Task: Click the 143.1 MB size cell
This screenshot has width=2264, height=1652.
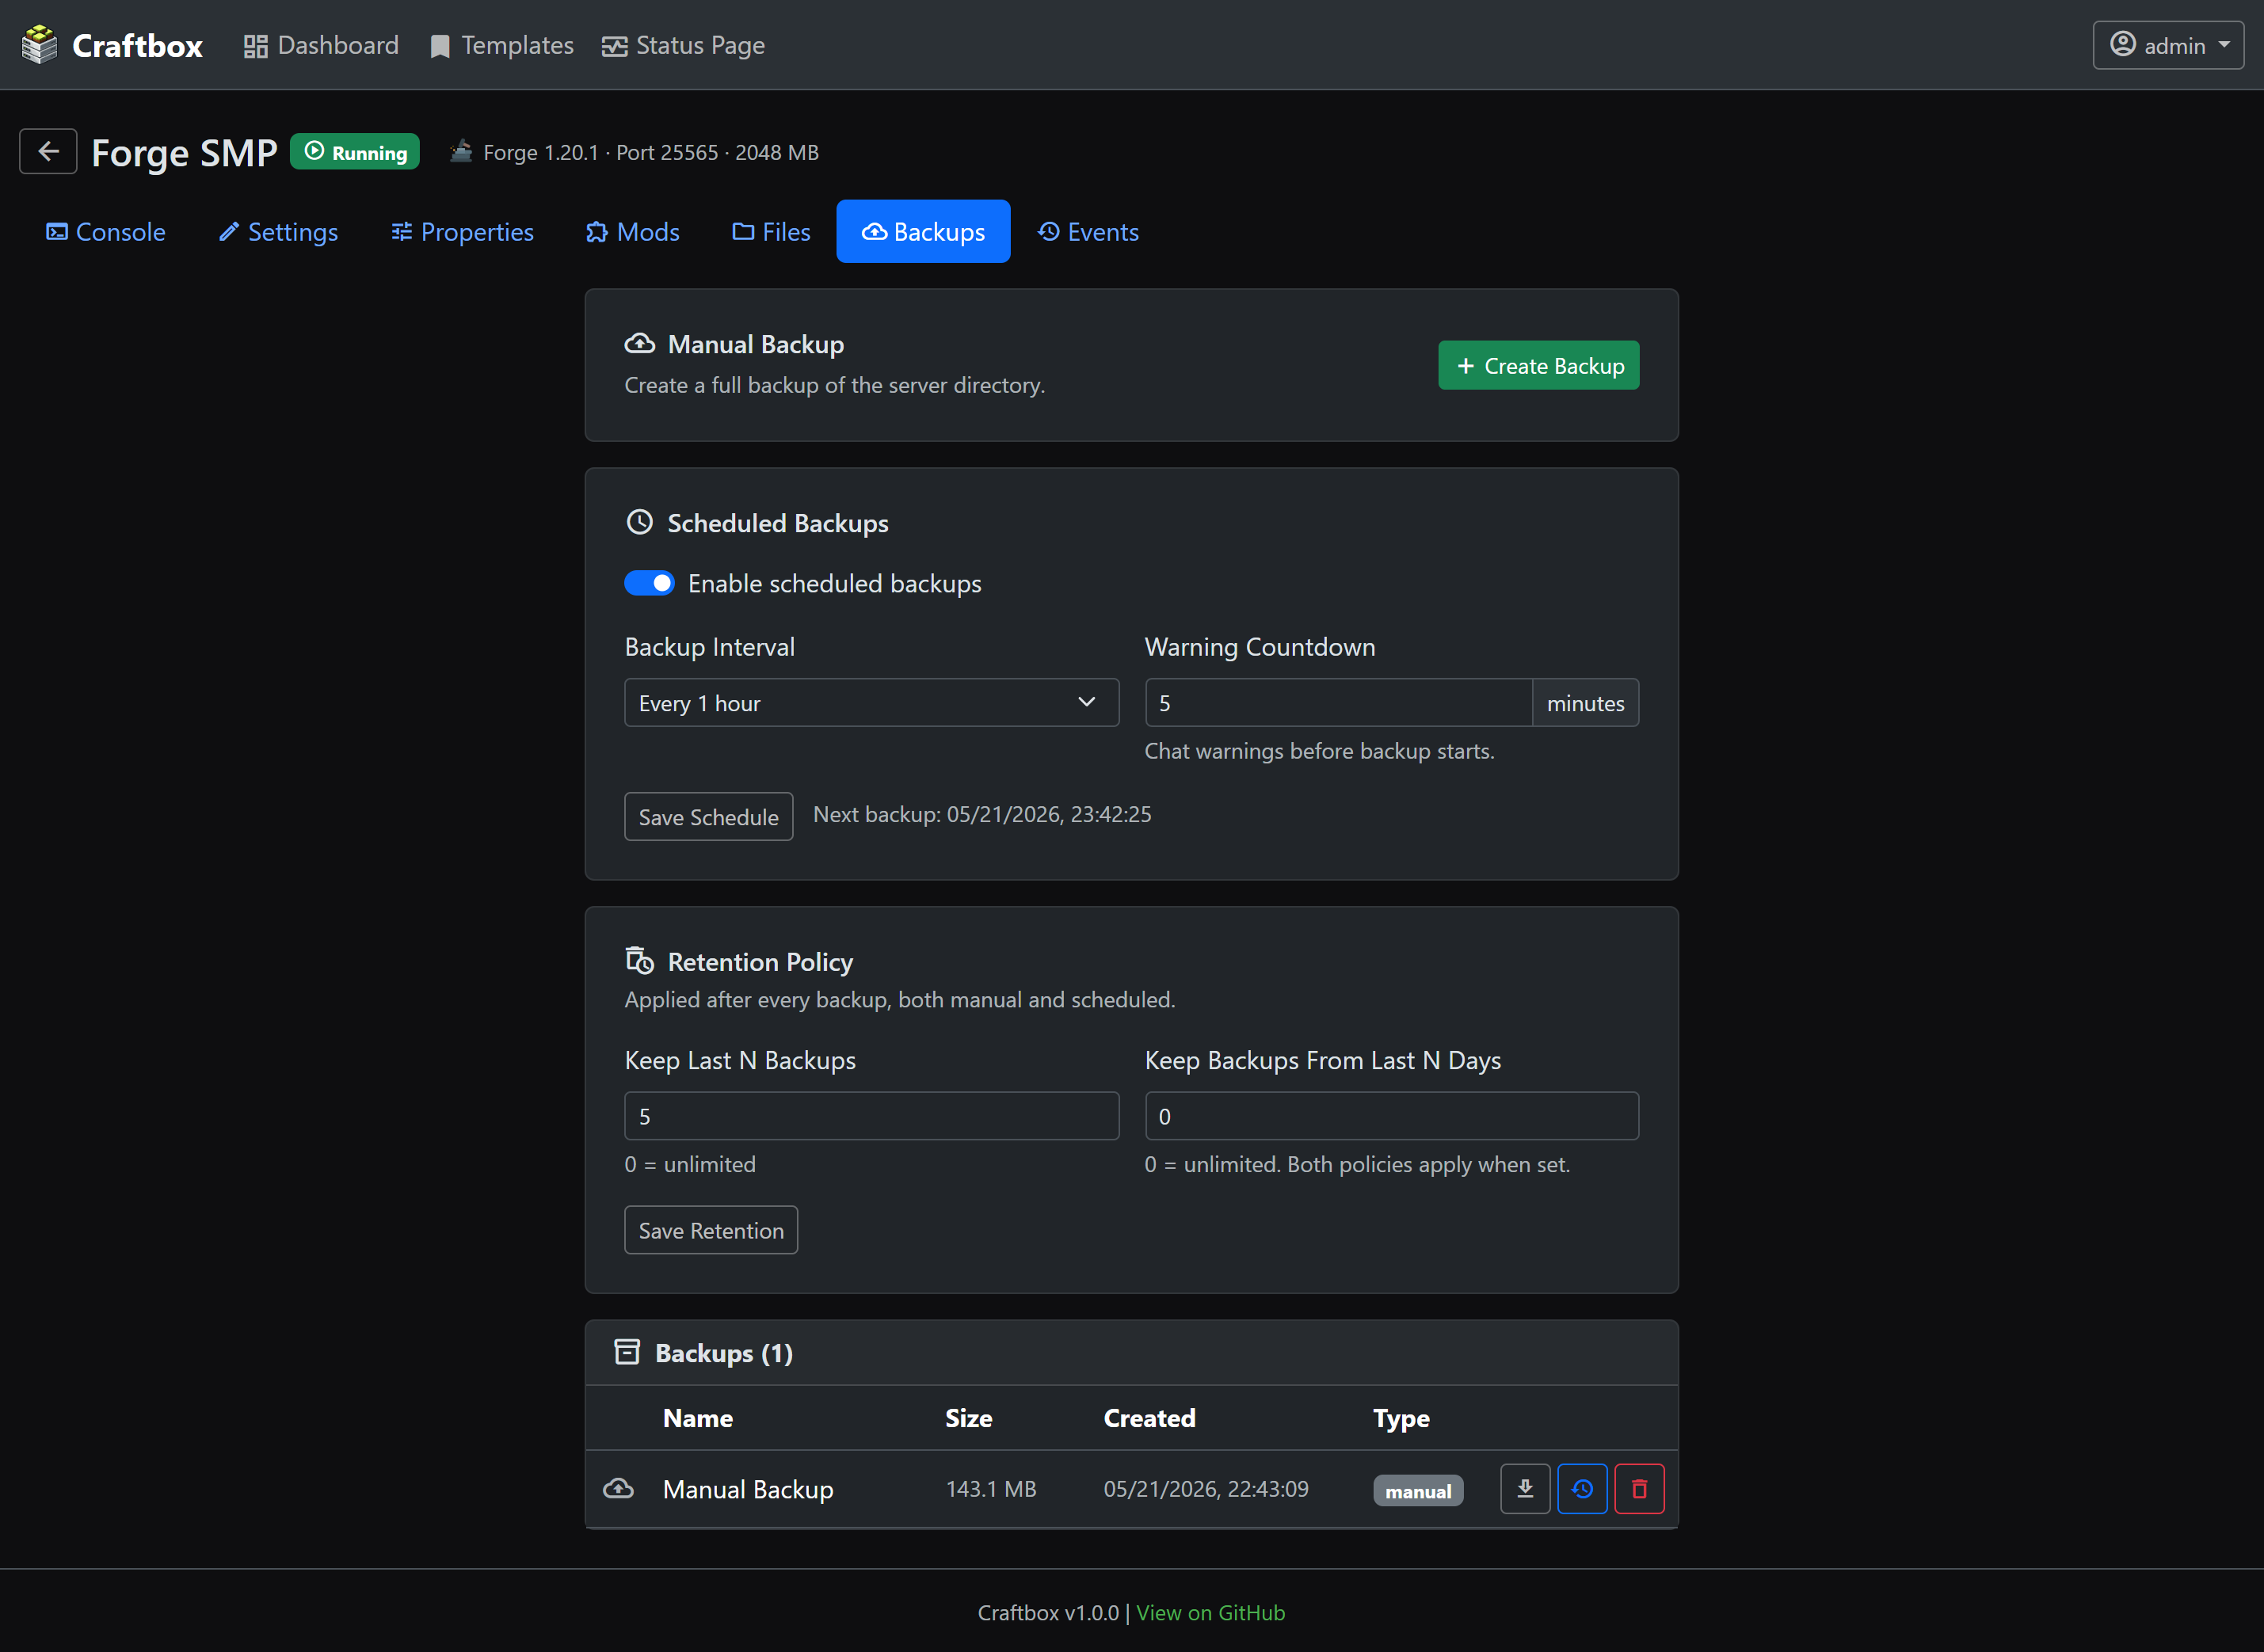Action: [x=991, y=1489]
